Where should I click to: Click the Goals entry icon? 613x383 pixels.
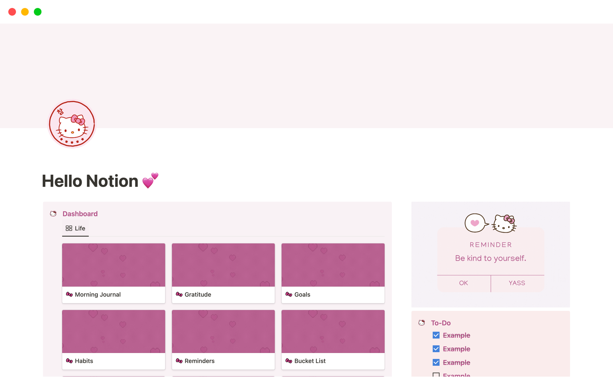click(289, 294)
